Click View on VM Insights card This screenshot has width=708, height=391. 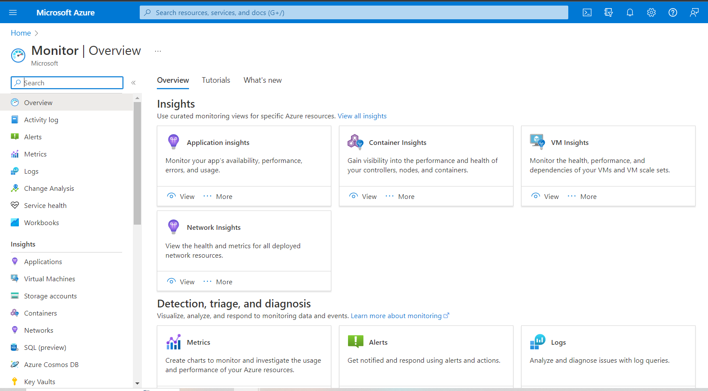coord(545,196)
